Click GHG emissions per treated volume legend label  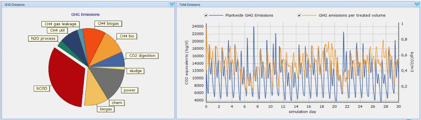pyautogui.click(x=352, y=15)
